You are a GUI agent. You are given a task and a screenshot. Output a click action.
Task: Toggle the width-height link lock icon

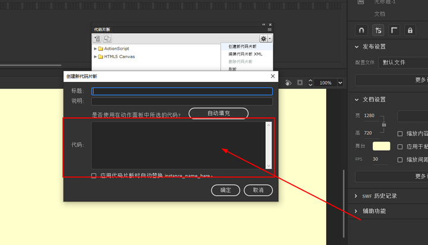pyautogui.click(x=384, y=125)
